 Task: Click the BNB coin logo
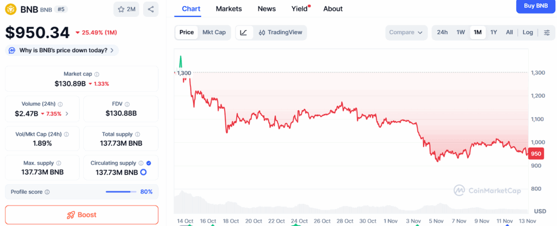tap(11, 9)
